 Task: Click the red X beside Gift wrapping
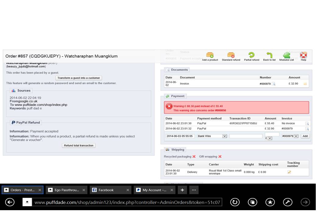click(220, 156)
